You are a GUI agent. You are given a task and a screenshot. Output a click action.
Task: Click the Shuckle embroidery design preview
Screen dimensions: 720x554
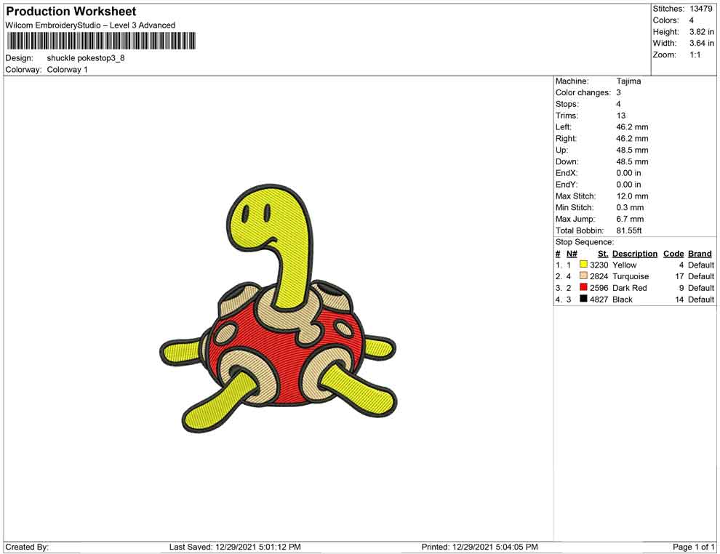(x=279, y=309)
